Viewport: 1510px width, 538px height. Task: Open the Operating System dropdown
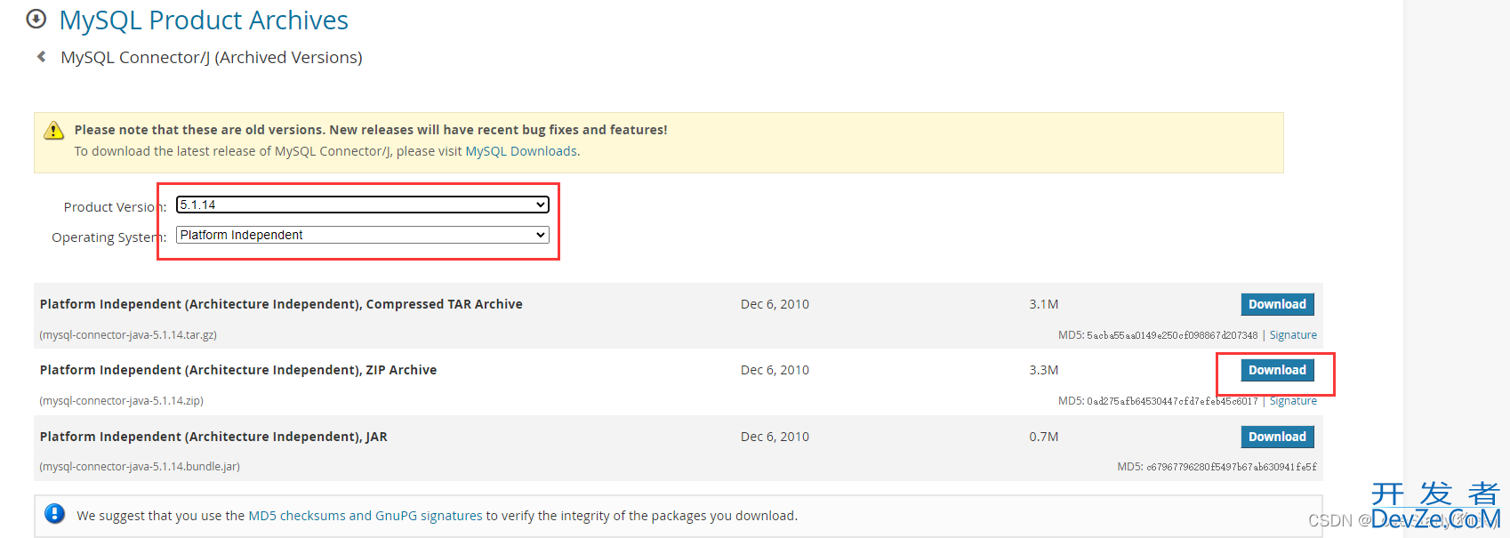click(x=363, y=235)
